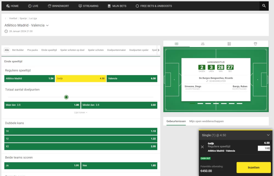The height and width of the screenshot is (176, 274).
Task: Click the Free Bets circle icon
Action: (x=137, y=6)
